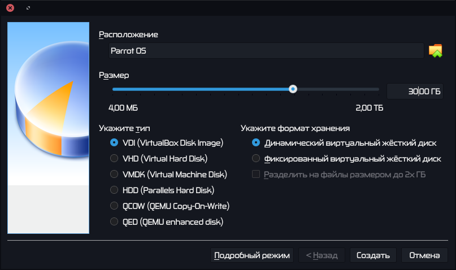Click the Parrot OS location field
The height and width of the screenshot is (270, 456).
pos(266,51)
